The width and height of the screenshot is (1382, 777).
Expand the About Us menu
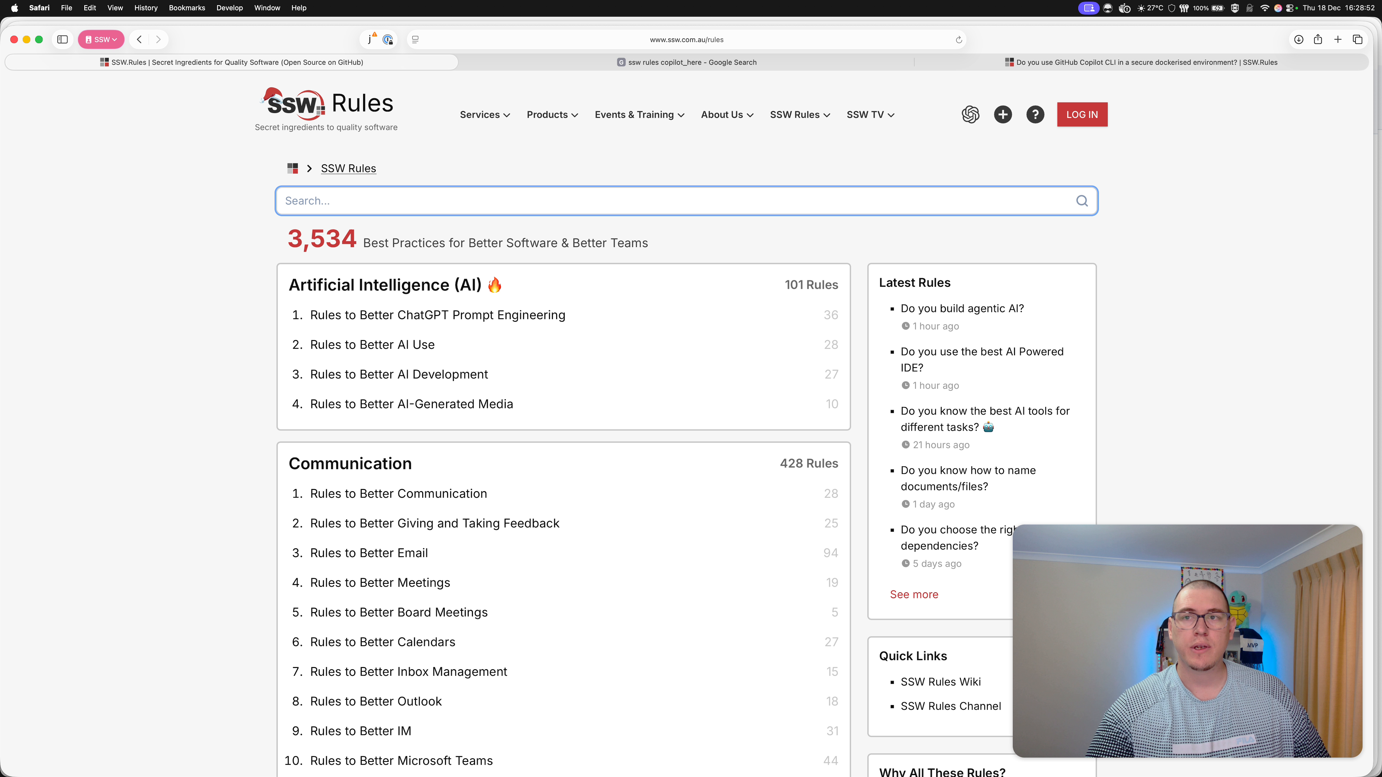coord(727,115)
